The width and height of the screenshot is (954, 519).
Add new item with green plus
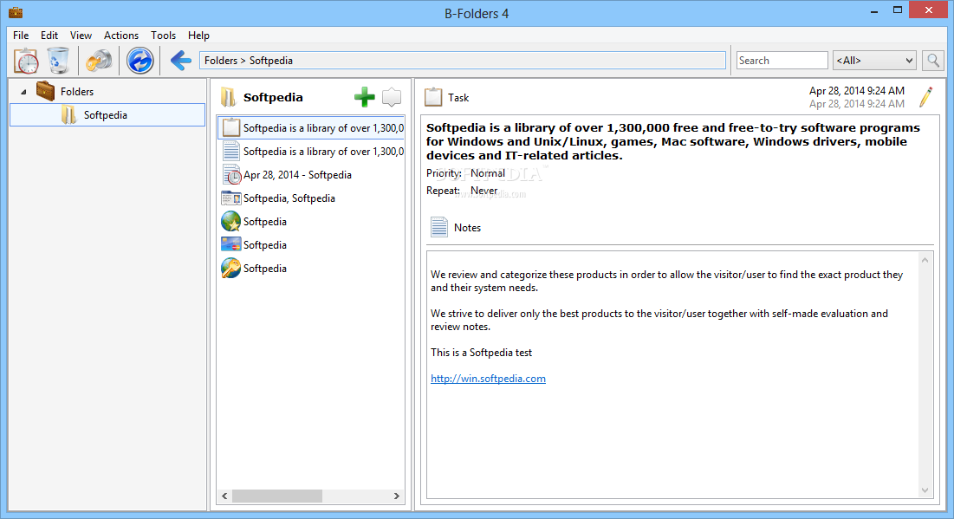tap(365, 97)
